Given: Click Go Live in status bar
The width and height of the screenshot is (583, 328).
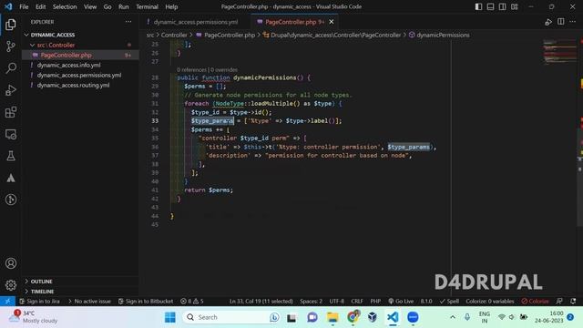Looking at the screenshot, I should (401, 302).
